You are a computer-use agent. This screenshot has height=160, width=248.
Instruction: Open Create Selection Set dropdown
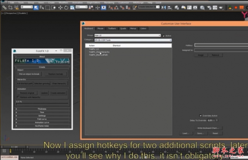(149, 7)
